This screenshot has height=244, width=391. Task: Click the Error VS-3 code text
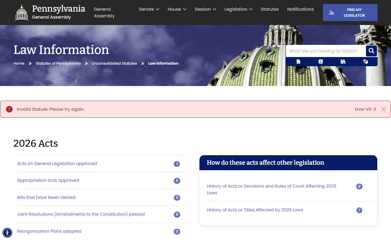(x=365, y=109)
